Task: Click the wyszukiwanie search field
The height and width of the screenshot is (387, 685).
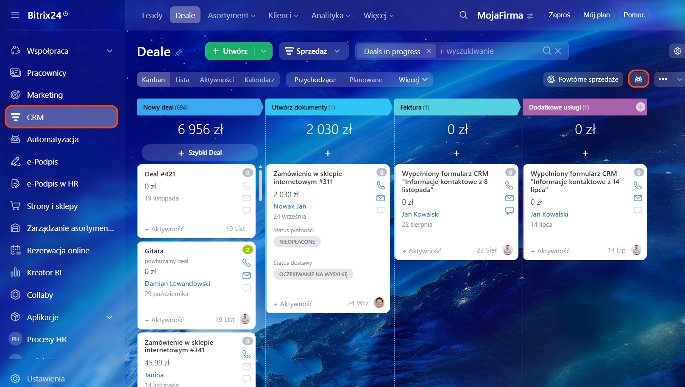Action: (487, 51)
